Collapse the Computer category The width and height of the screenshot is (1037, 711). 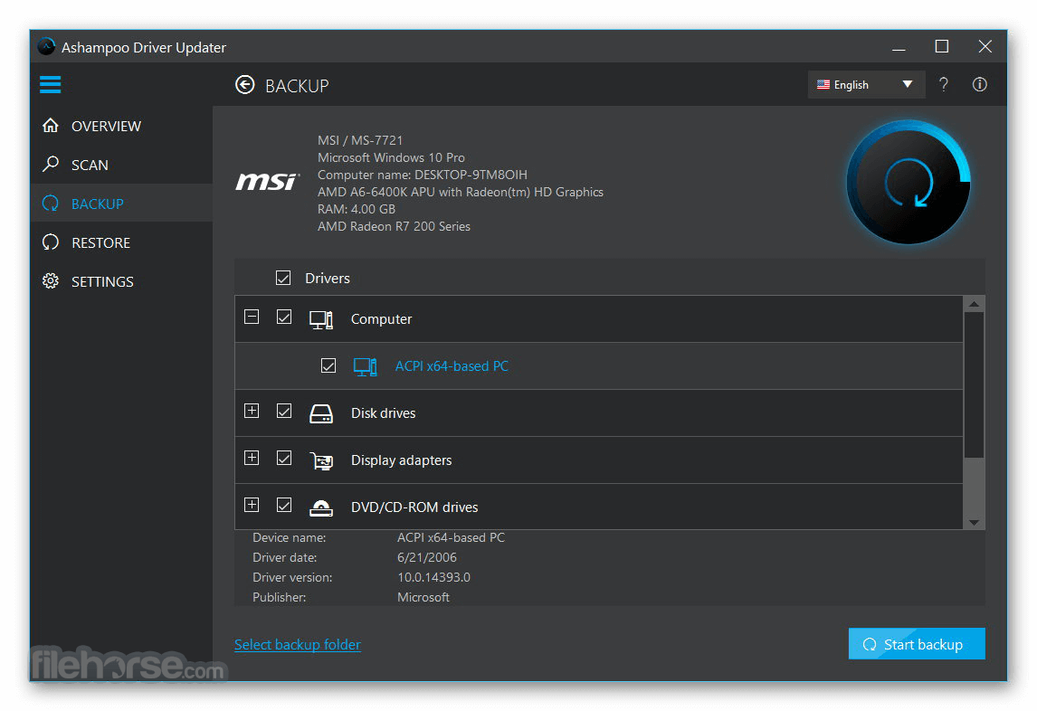click(x=252, y=317)
